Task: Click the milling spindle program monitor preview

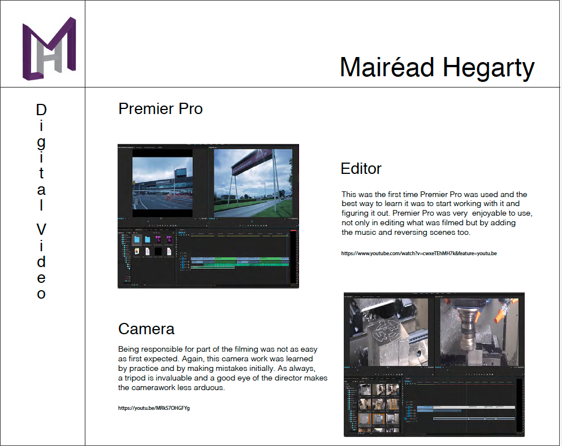Action: [479, 332]
